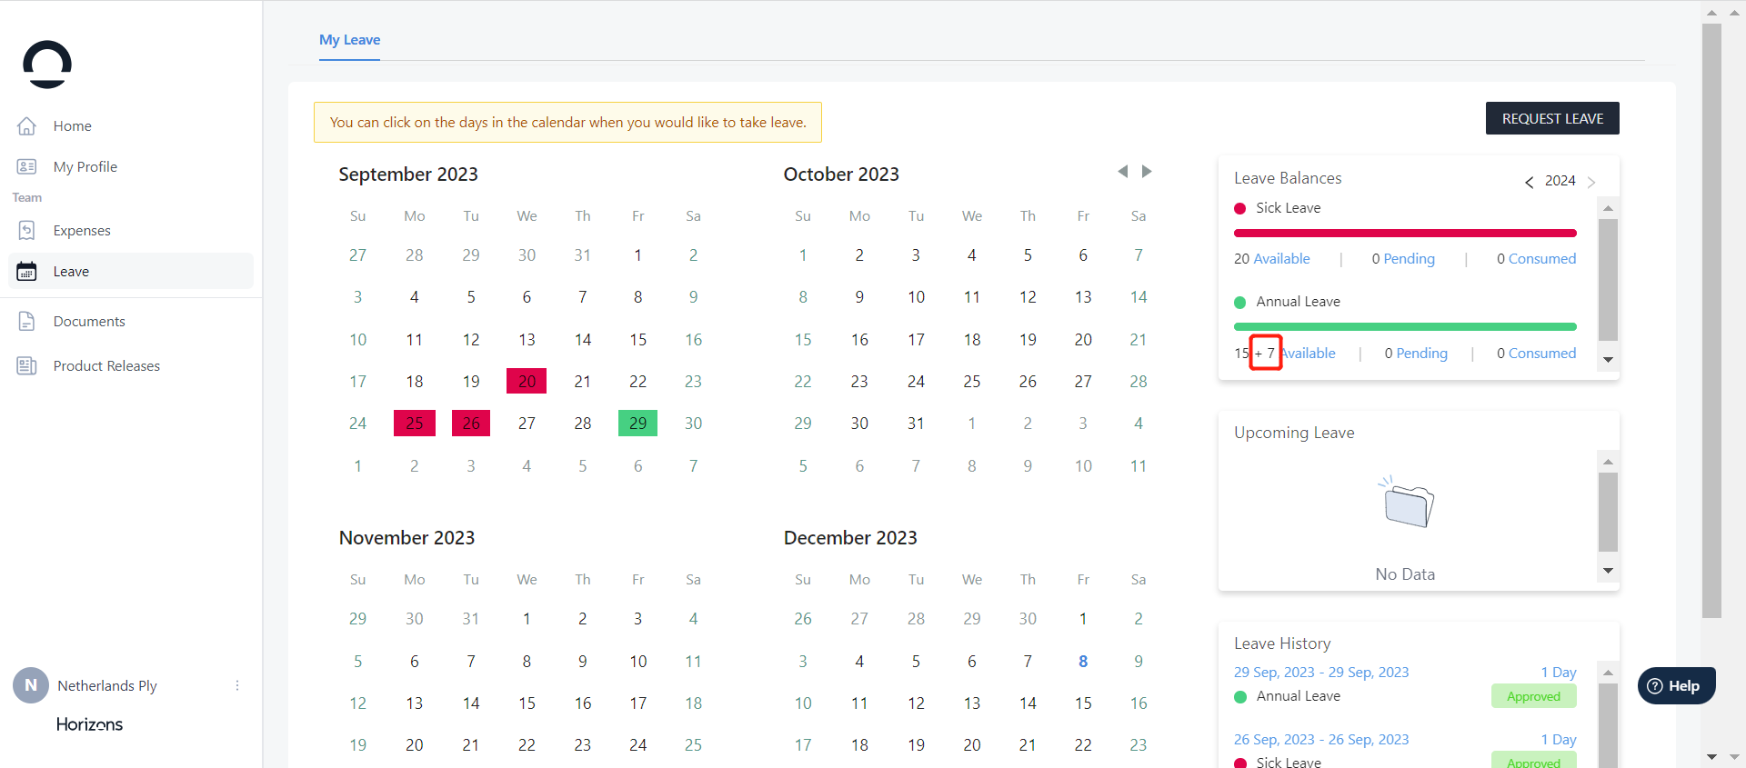Advance calendar to next months arrow

pyautogui.click(x=1147, y=172)
